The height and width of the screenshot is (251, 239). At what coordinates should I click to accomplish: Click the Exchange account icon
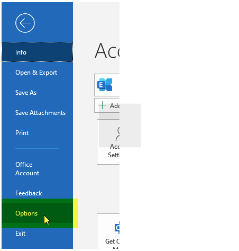[x=105, y=85]
